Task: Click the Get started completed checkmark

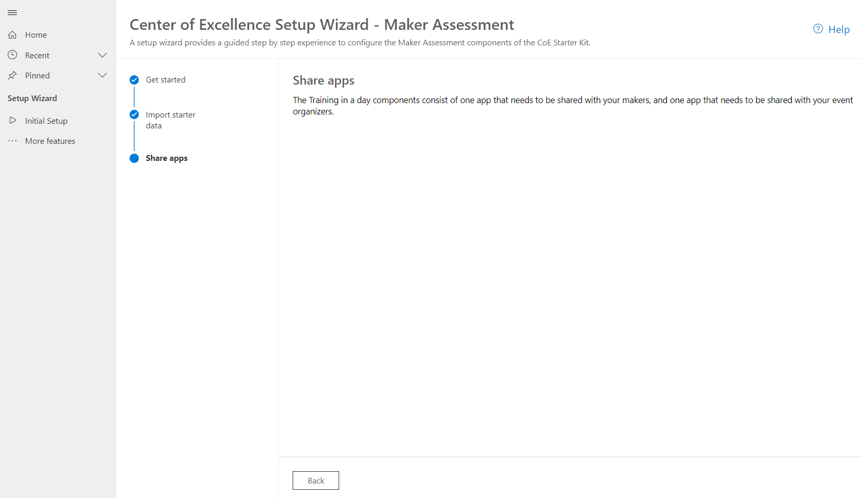Action: [x=134, y=79]
